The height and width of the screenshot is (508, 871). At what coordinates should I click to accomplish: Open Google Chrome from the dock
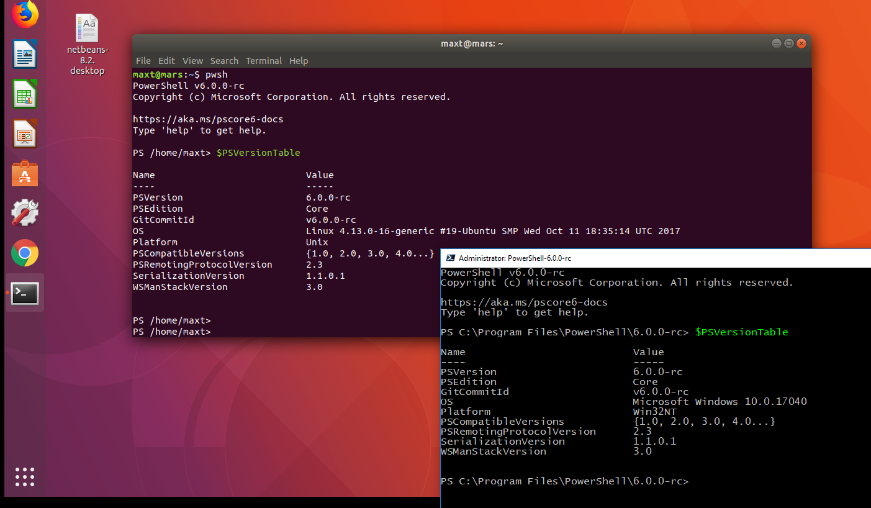pos(25,253)
